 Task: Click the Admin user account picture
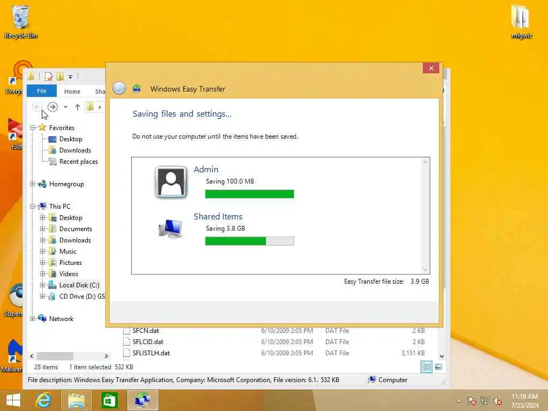[x=171, y=182]
